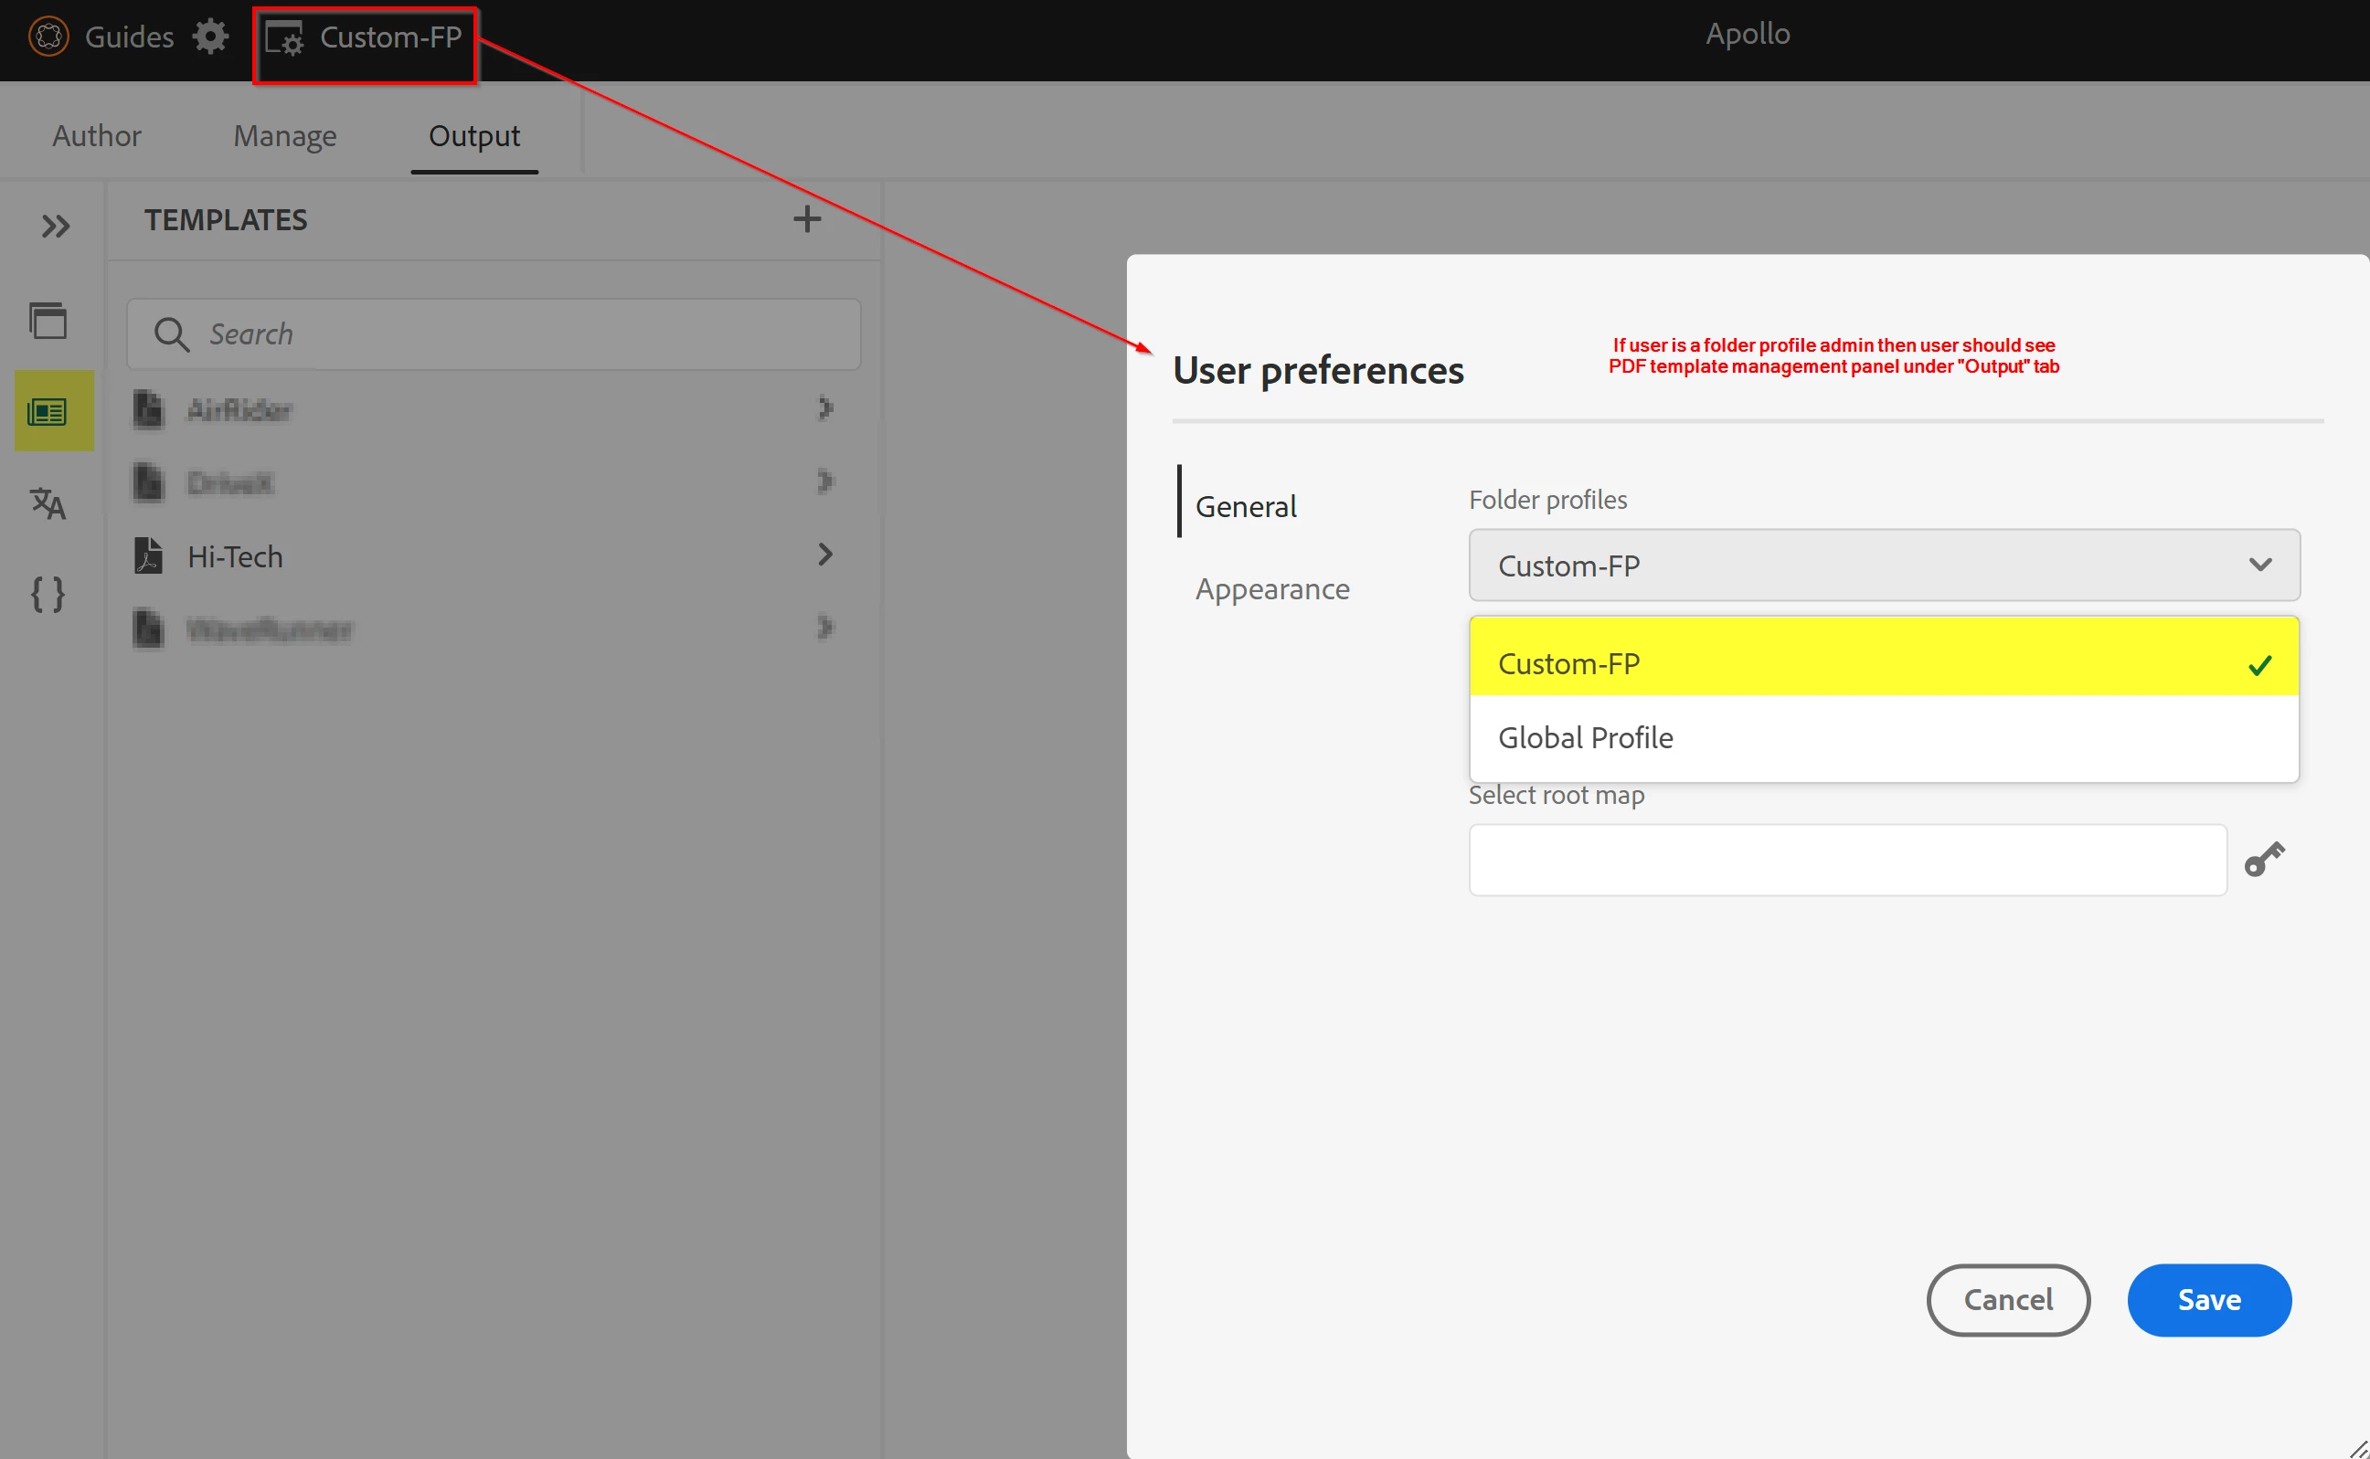
Task: Click the curly braces variables icon
Action: pyautogui.click(x=48, y=594)
